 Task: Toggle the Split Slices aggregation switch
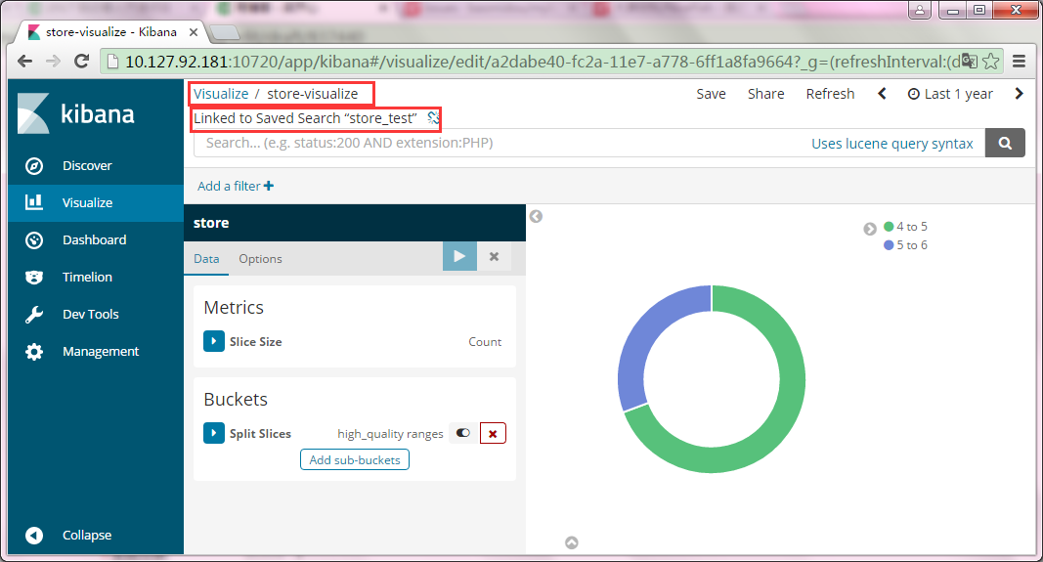click(463, 434)
